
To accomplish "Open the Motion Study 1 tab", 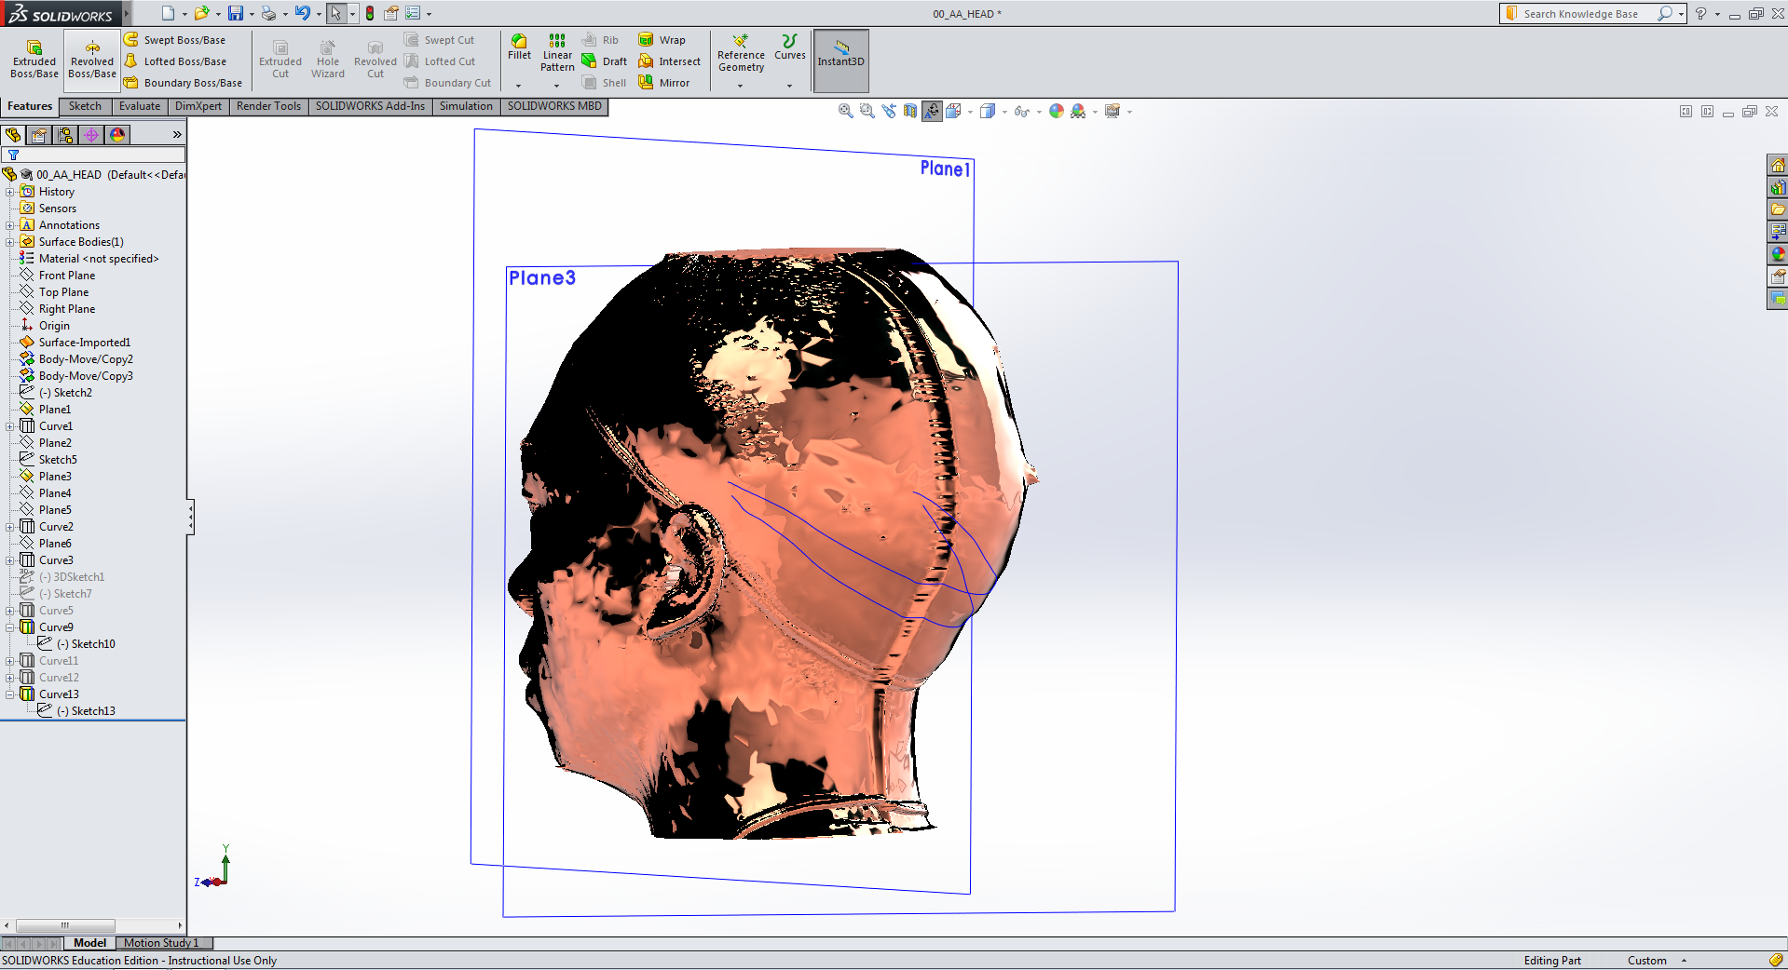I will tap(163, 943).
